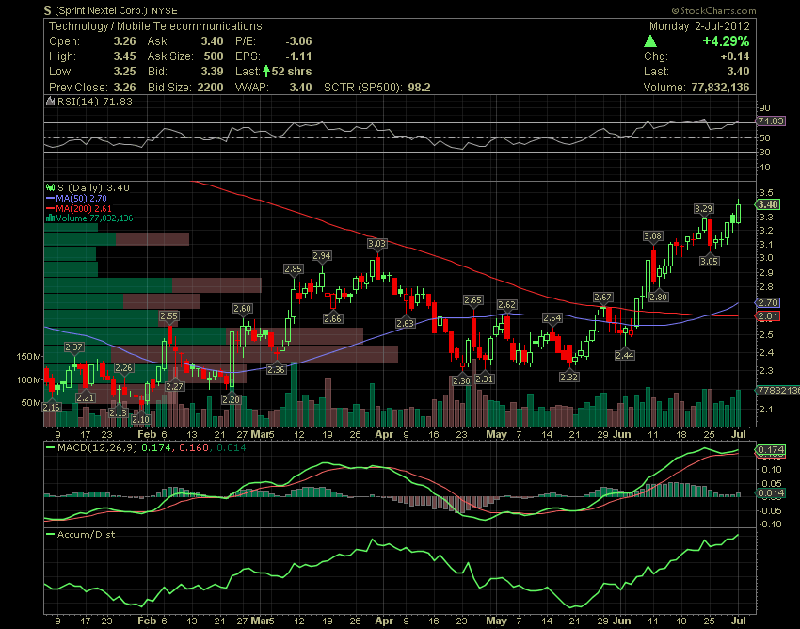The image size is (800, 629).
Task: Click the 0.174 MACD tag on the axis
Action: (x=770, y=450)
